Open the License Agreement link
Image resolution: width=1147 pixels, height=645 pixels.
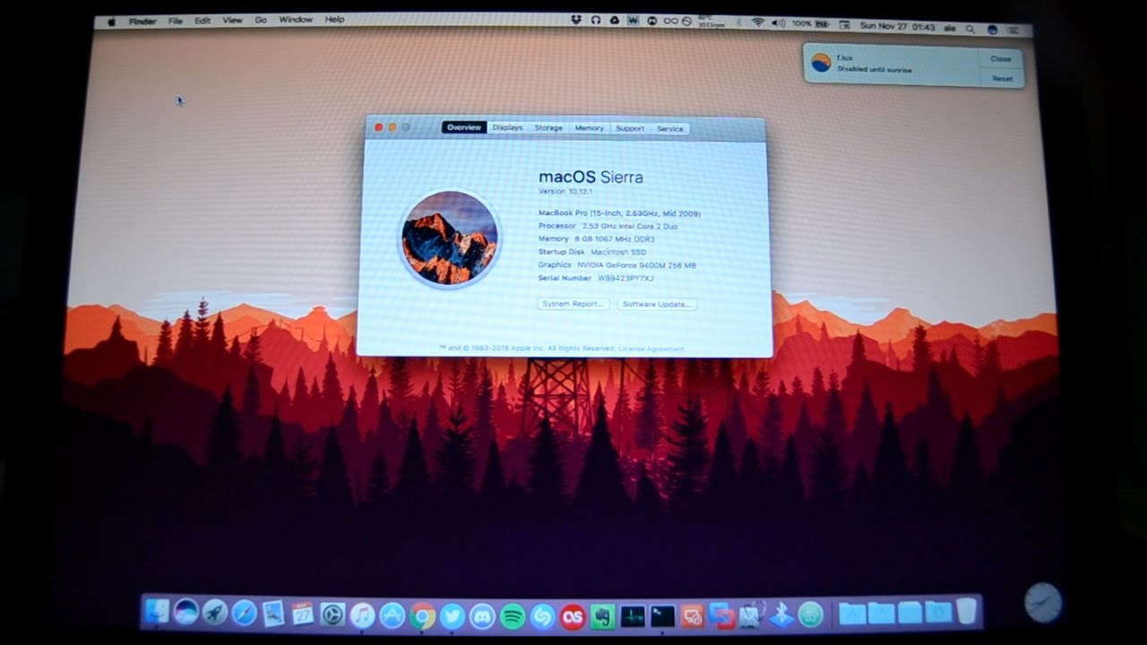point(651,348)
